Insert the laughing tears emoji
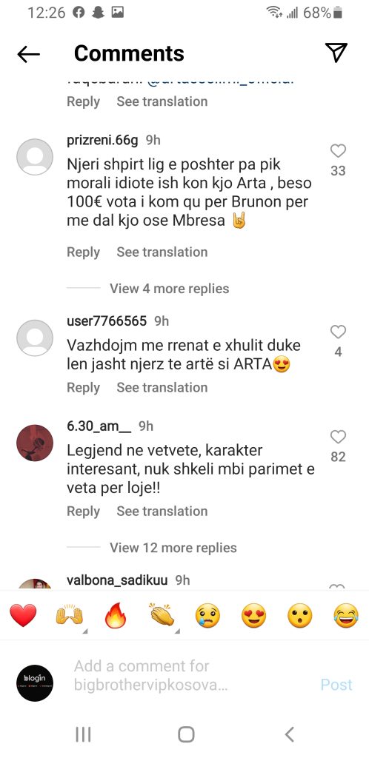This screenshot has height=758, width=369. (x=346, y=617)
